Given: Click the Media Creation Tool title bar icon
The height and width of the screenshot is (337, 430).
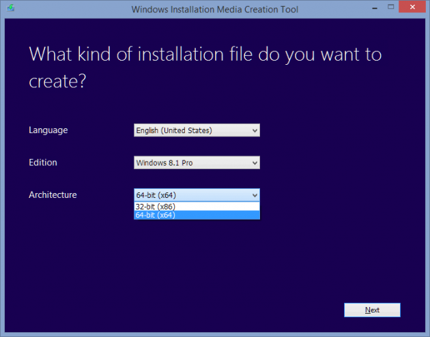Looking at the screenshot, I should coord(11,8).
